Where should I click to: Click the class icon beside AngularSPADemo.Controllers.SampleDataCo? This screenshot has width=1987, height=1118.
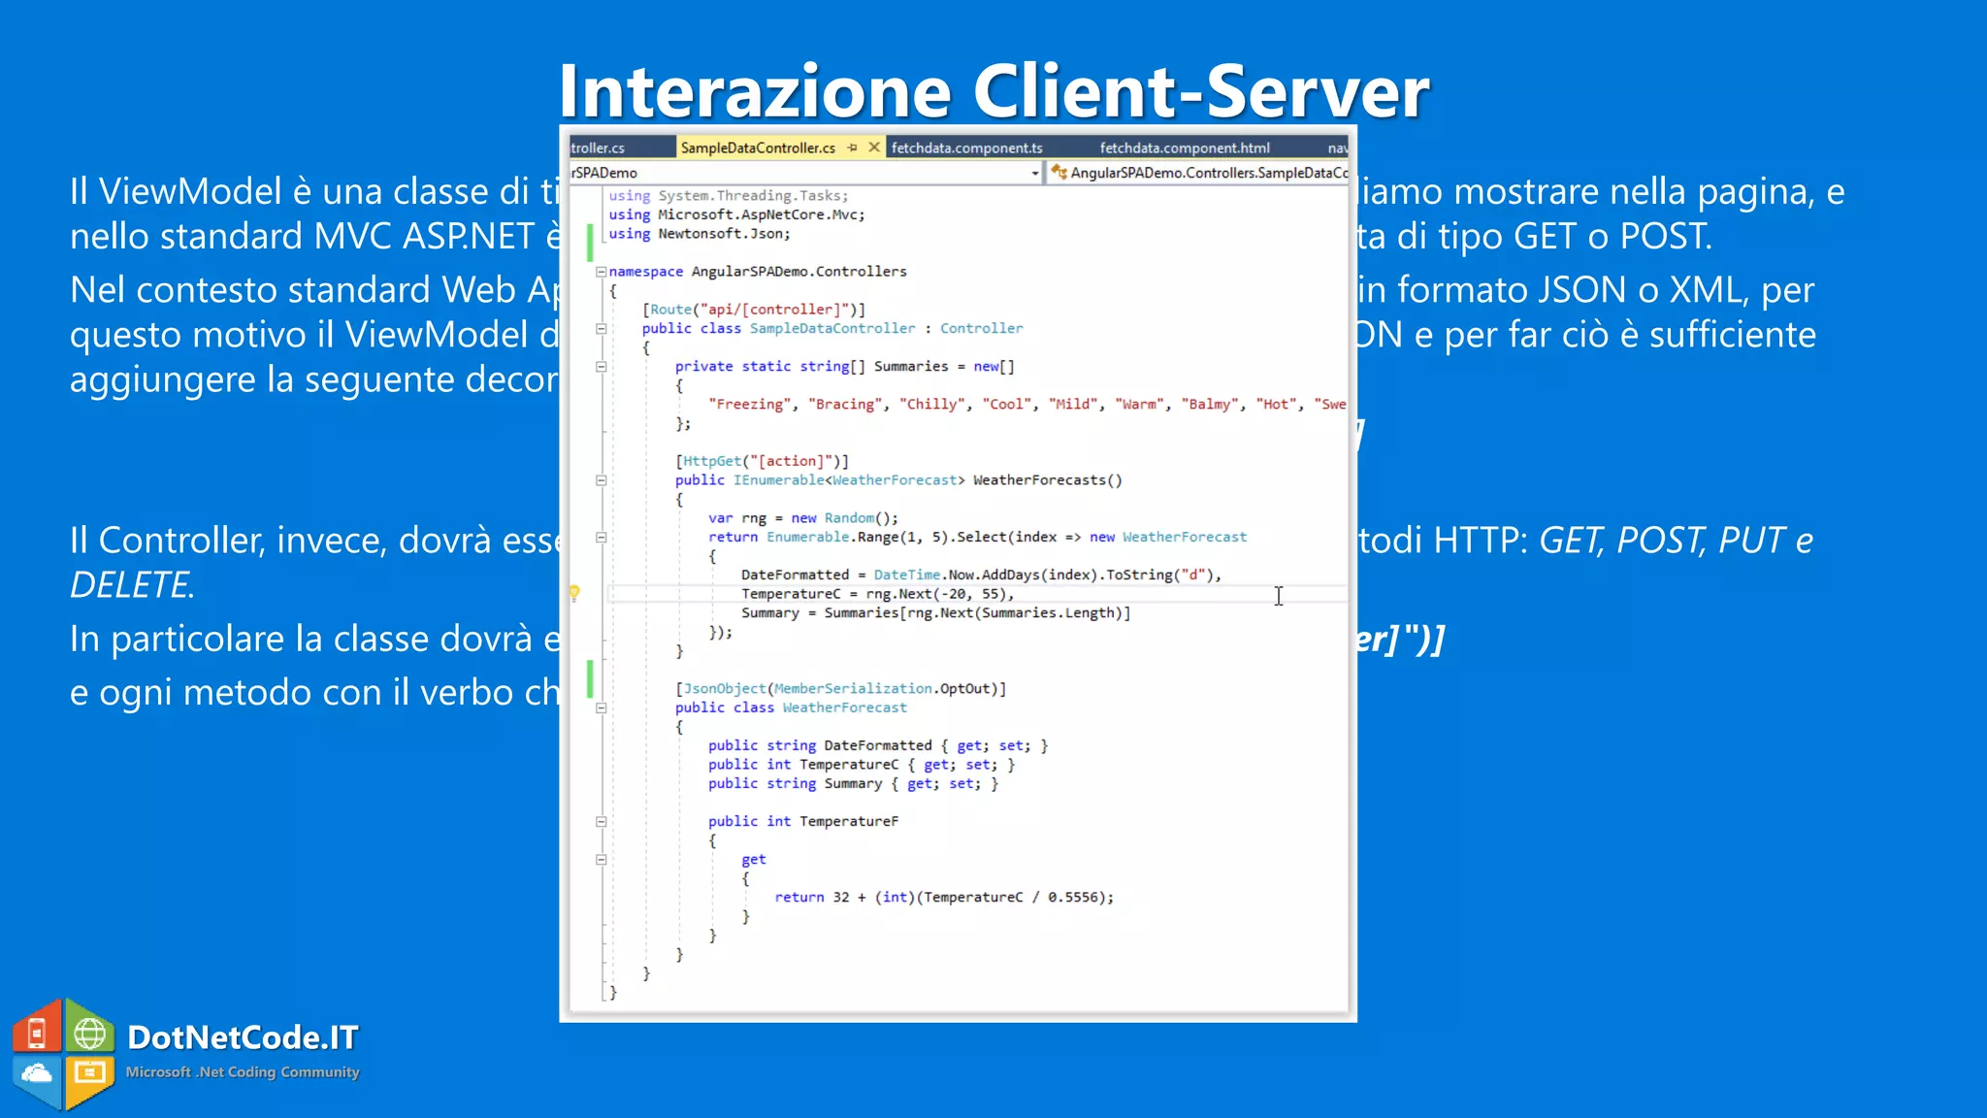coord(1059,172)
